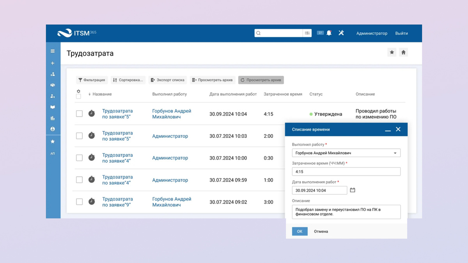Click the ITSM365 logo
Screen dimensions: 468x263
(x=76, y=33)
